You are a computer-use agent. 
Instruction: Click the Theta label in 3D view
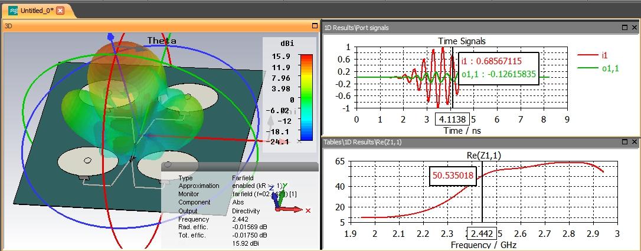pos(162,41)
